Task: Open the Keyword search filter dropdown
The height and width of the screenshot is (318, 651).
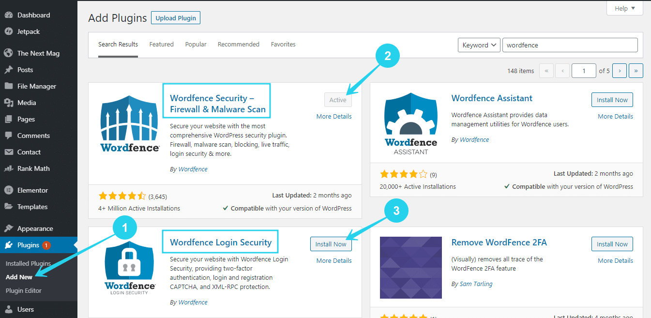Action: (478, 45)
